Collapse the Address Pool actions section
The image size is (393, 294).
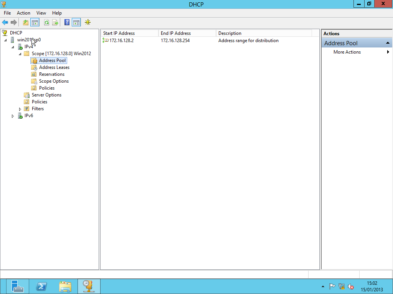[388, 43]
